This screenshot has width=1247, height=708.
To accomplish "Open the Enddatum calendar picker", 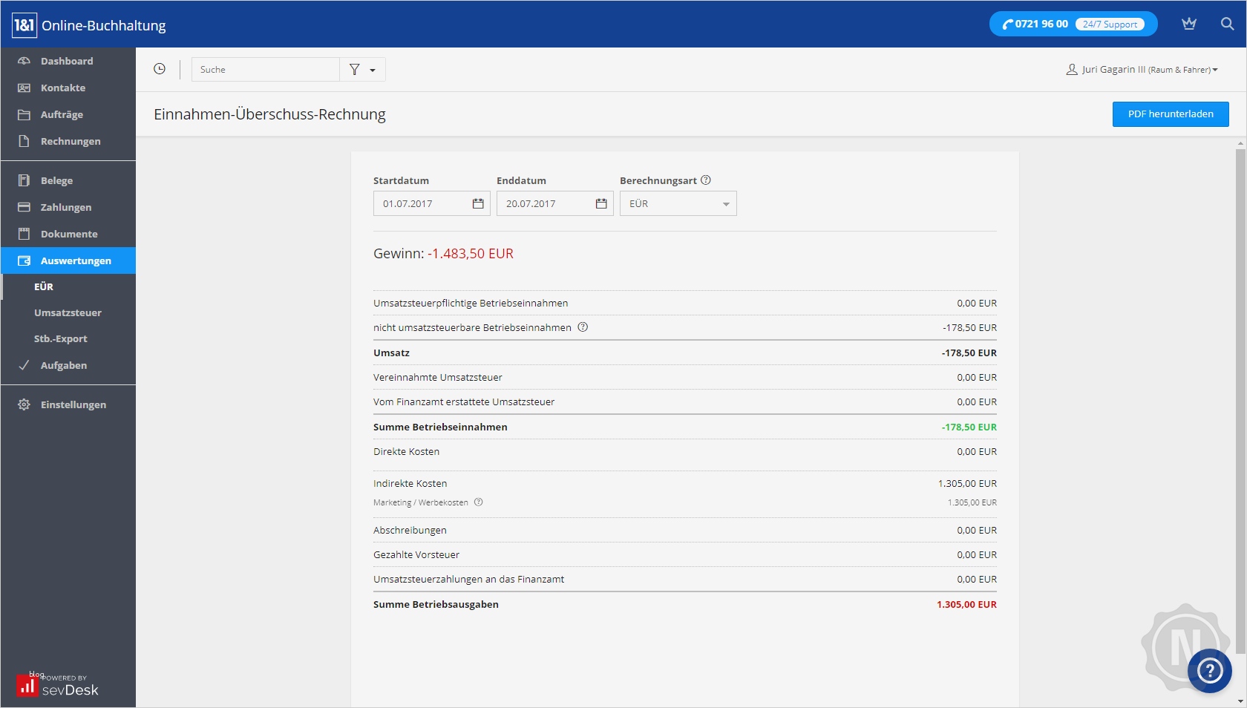I will point(601,203).
